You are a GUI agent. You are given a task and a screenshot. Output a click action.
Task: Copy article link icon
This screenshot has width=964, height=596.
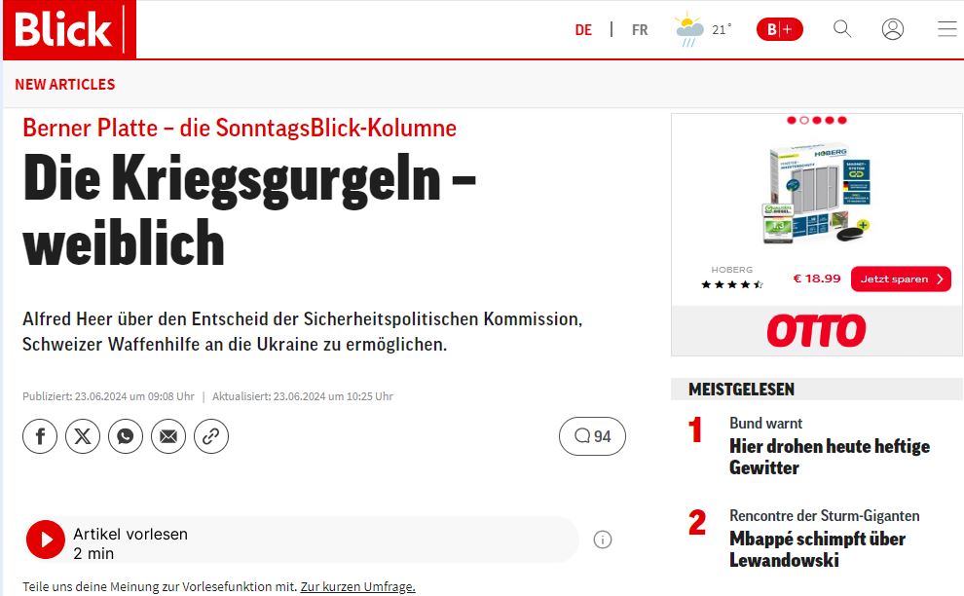click(x=211, y=436)
